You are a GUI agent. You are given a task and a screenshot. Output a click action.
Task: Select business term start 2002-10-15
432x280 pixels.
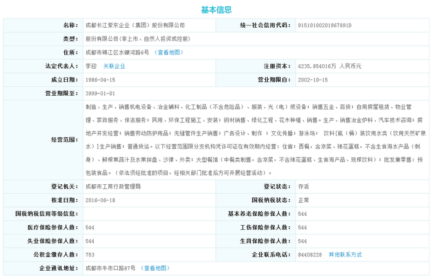click(313, 80)
